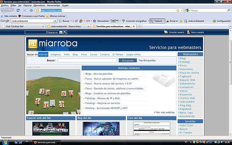Expand quick launch overflow chevron on taskbar
The height and width of the screenshot is (145, 232).
click(x=27, y=141)
